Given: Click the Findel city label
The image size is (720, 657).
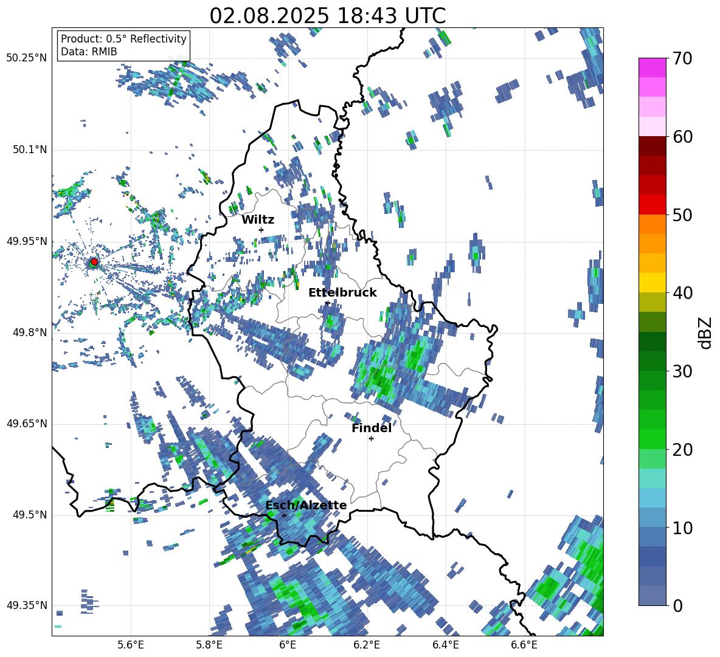Looking at the screenshot, I should click(372, 428).
